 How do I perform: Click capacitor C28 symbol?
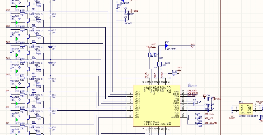click(50, 47)
